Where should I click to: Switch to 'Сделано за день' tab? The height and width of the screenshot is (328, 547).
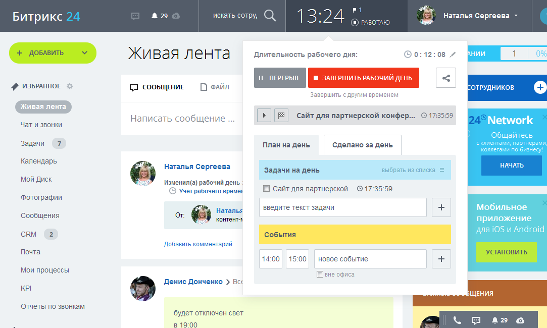[x=362, y=145]
